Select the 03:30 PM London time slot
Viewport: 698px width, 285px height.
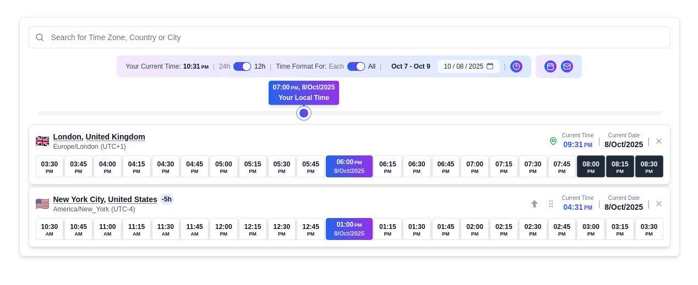[x=50, y=166]
